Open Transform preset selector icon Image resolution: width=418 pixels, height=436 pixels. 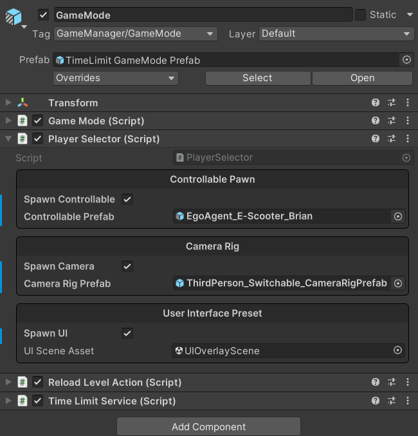[x=392, y=102]
